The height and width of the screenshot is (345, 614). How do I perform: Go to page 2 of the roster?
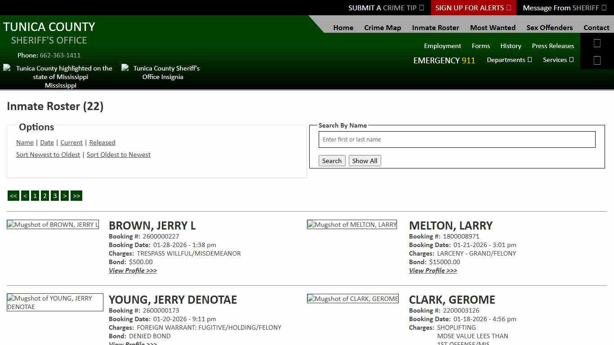coord(44,195)
